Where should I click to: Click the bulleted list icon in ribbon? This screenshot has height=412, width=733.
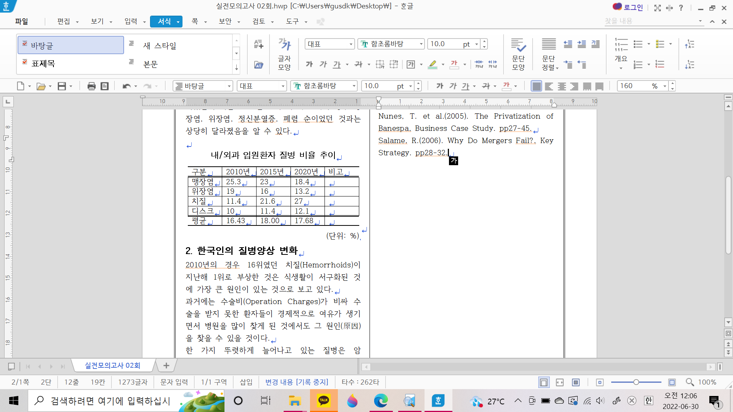pos(638,44)
